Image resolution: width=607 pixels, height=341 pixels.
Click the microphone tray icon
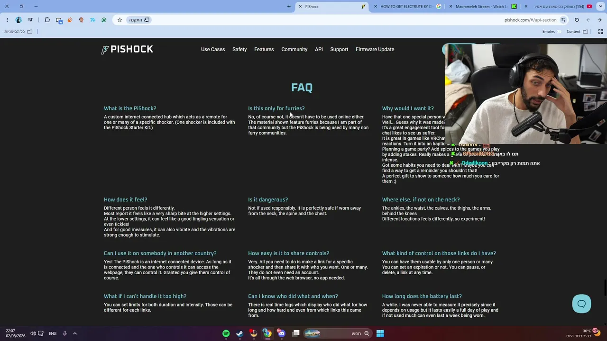pyautogui.click(x=65, y=333)
